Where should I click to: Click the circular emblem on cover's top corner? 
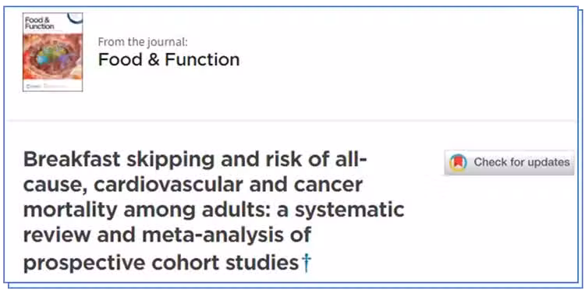click(x=75, y=17)
